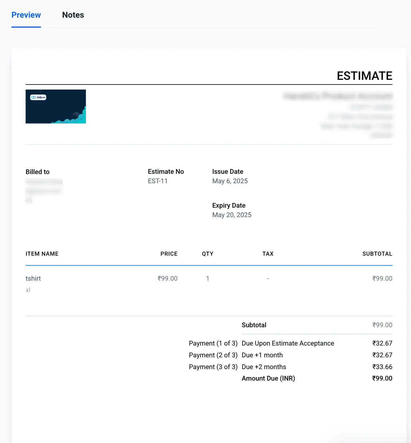Select the bold Subtotal summary label
Viewport: 411px width, 443px height.
tap(254, 325)
